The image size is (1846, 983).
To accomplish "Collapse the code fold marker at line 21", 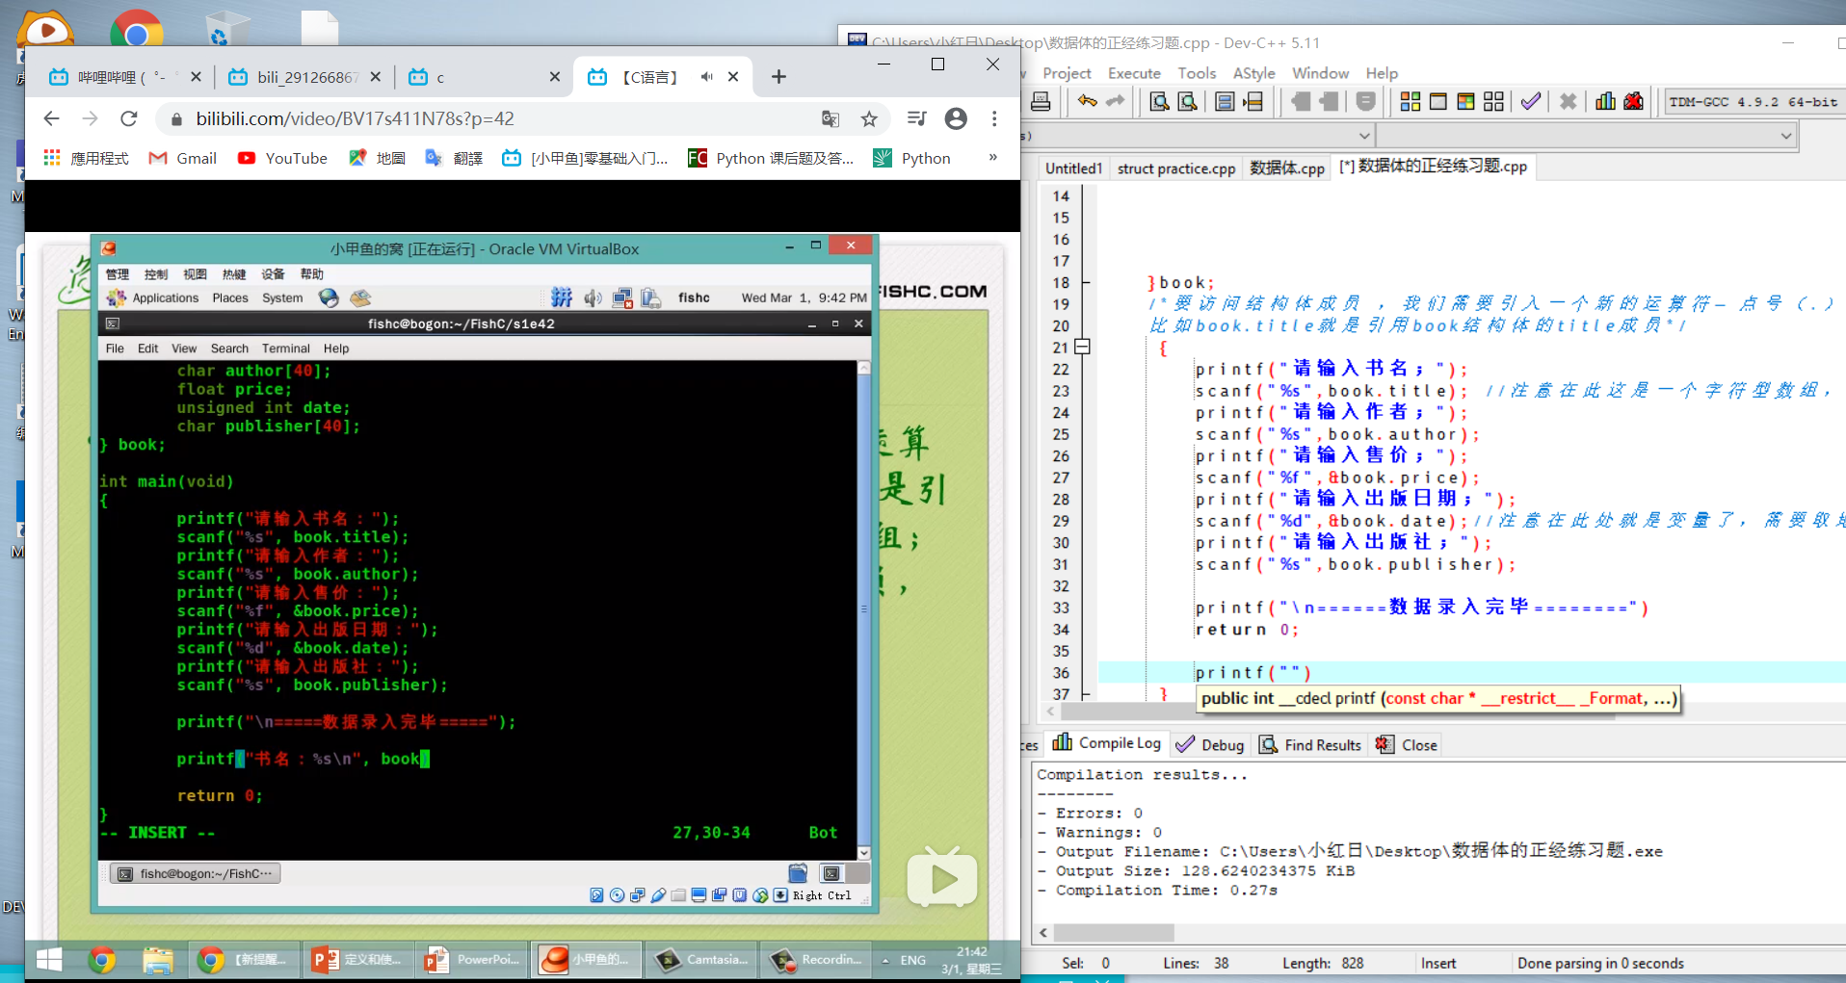I will (1083, 347).
